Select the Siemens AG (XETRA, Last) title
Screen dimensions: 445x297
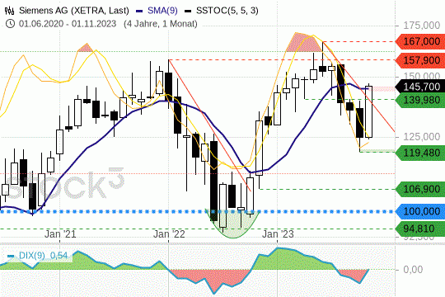[74, 11]
